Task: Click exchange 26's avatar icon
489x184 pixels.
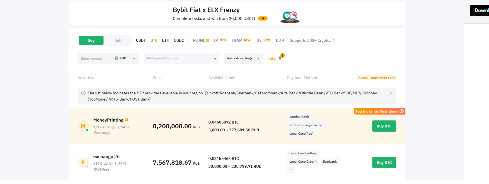Action: click(x=83, y=162)
